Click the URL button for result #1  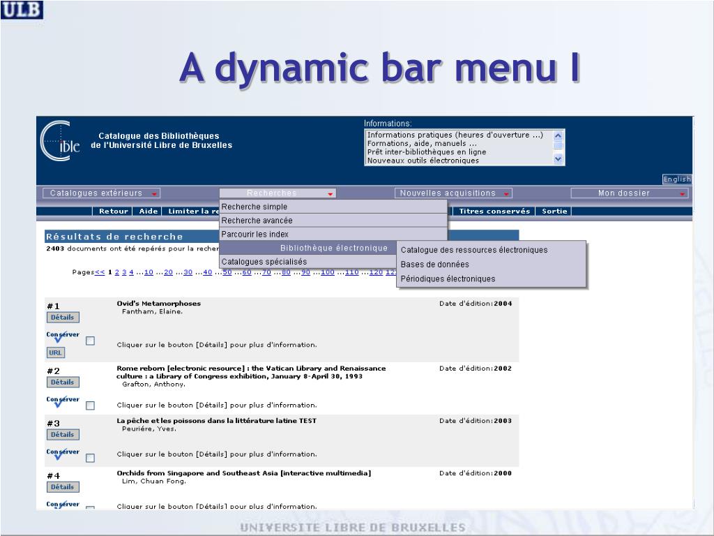pos(55,352)
